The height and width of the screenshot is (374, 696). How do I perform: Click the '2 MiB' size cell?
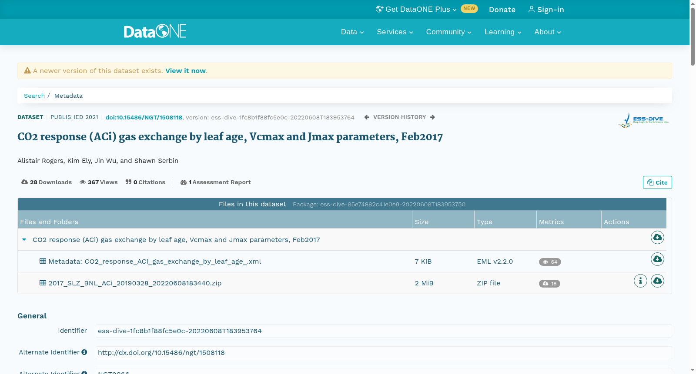click(424, 283)
